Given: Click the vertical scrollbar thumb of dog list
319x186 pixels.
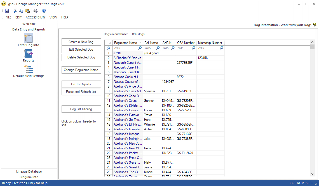Looking at the screenshot, I should pos(312,47).
